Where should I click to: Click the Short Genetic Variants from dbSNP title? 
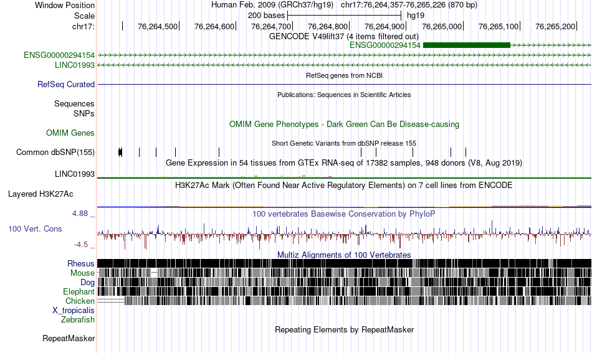tap(344, 143)
